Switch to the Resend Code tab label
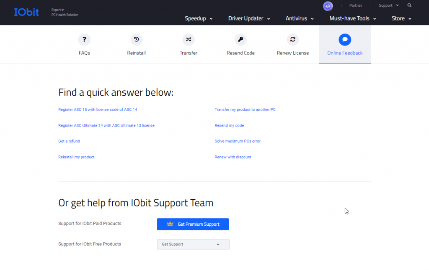Screen dimensions: 429x270 (x=240, y=53)
